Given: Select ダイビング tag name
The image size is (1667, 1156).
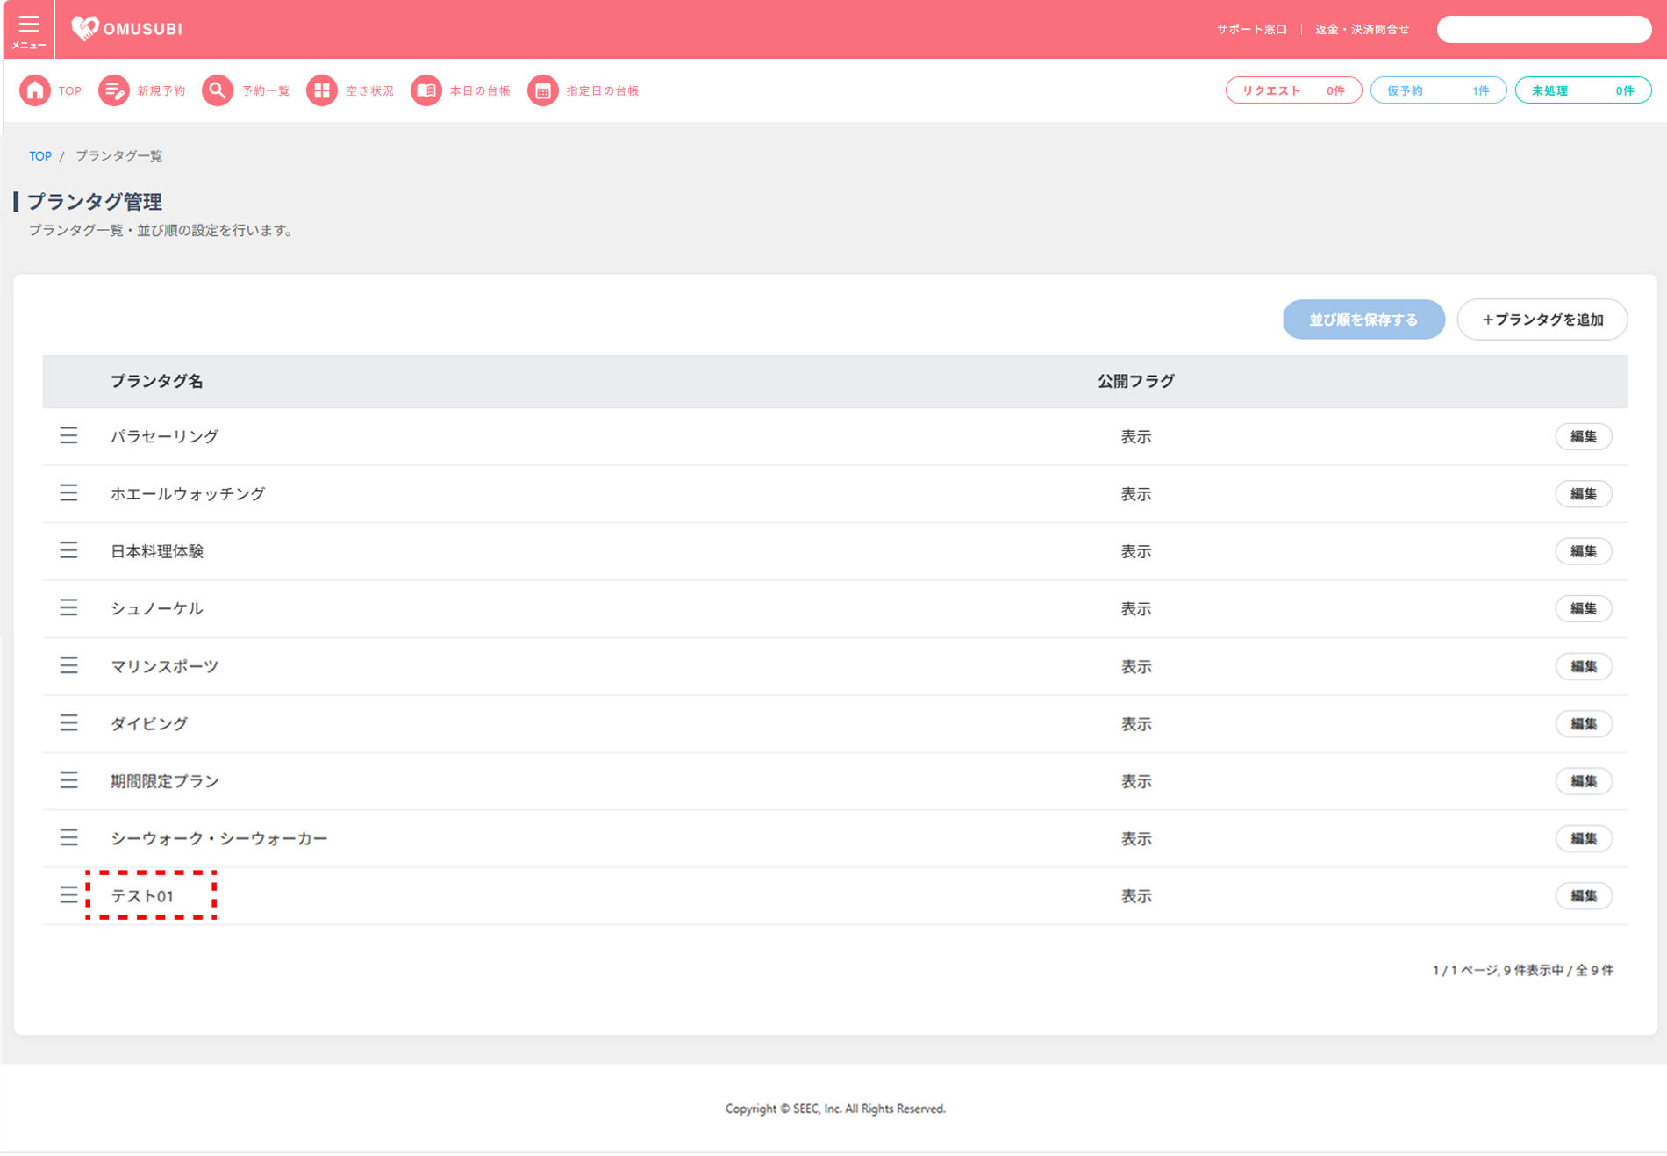Looking at the screenshot, I should point(149,724).
